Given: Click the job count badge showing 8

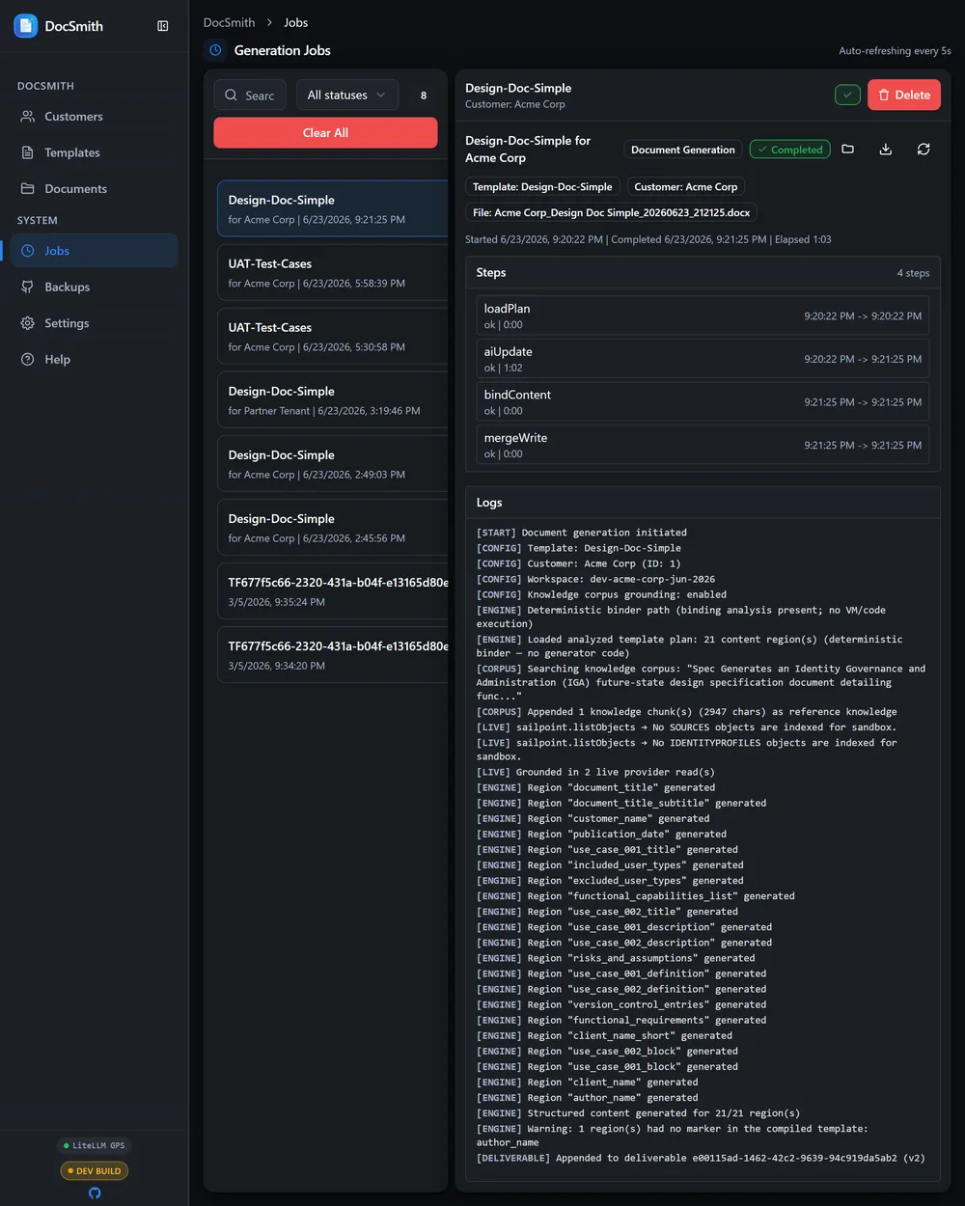Looking at the screenshot, I should [x=424, y=96].
